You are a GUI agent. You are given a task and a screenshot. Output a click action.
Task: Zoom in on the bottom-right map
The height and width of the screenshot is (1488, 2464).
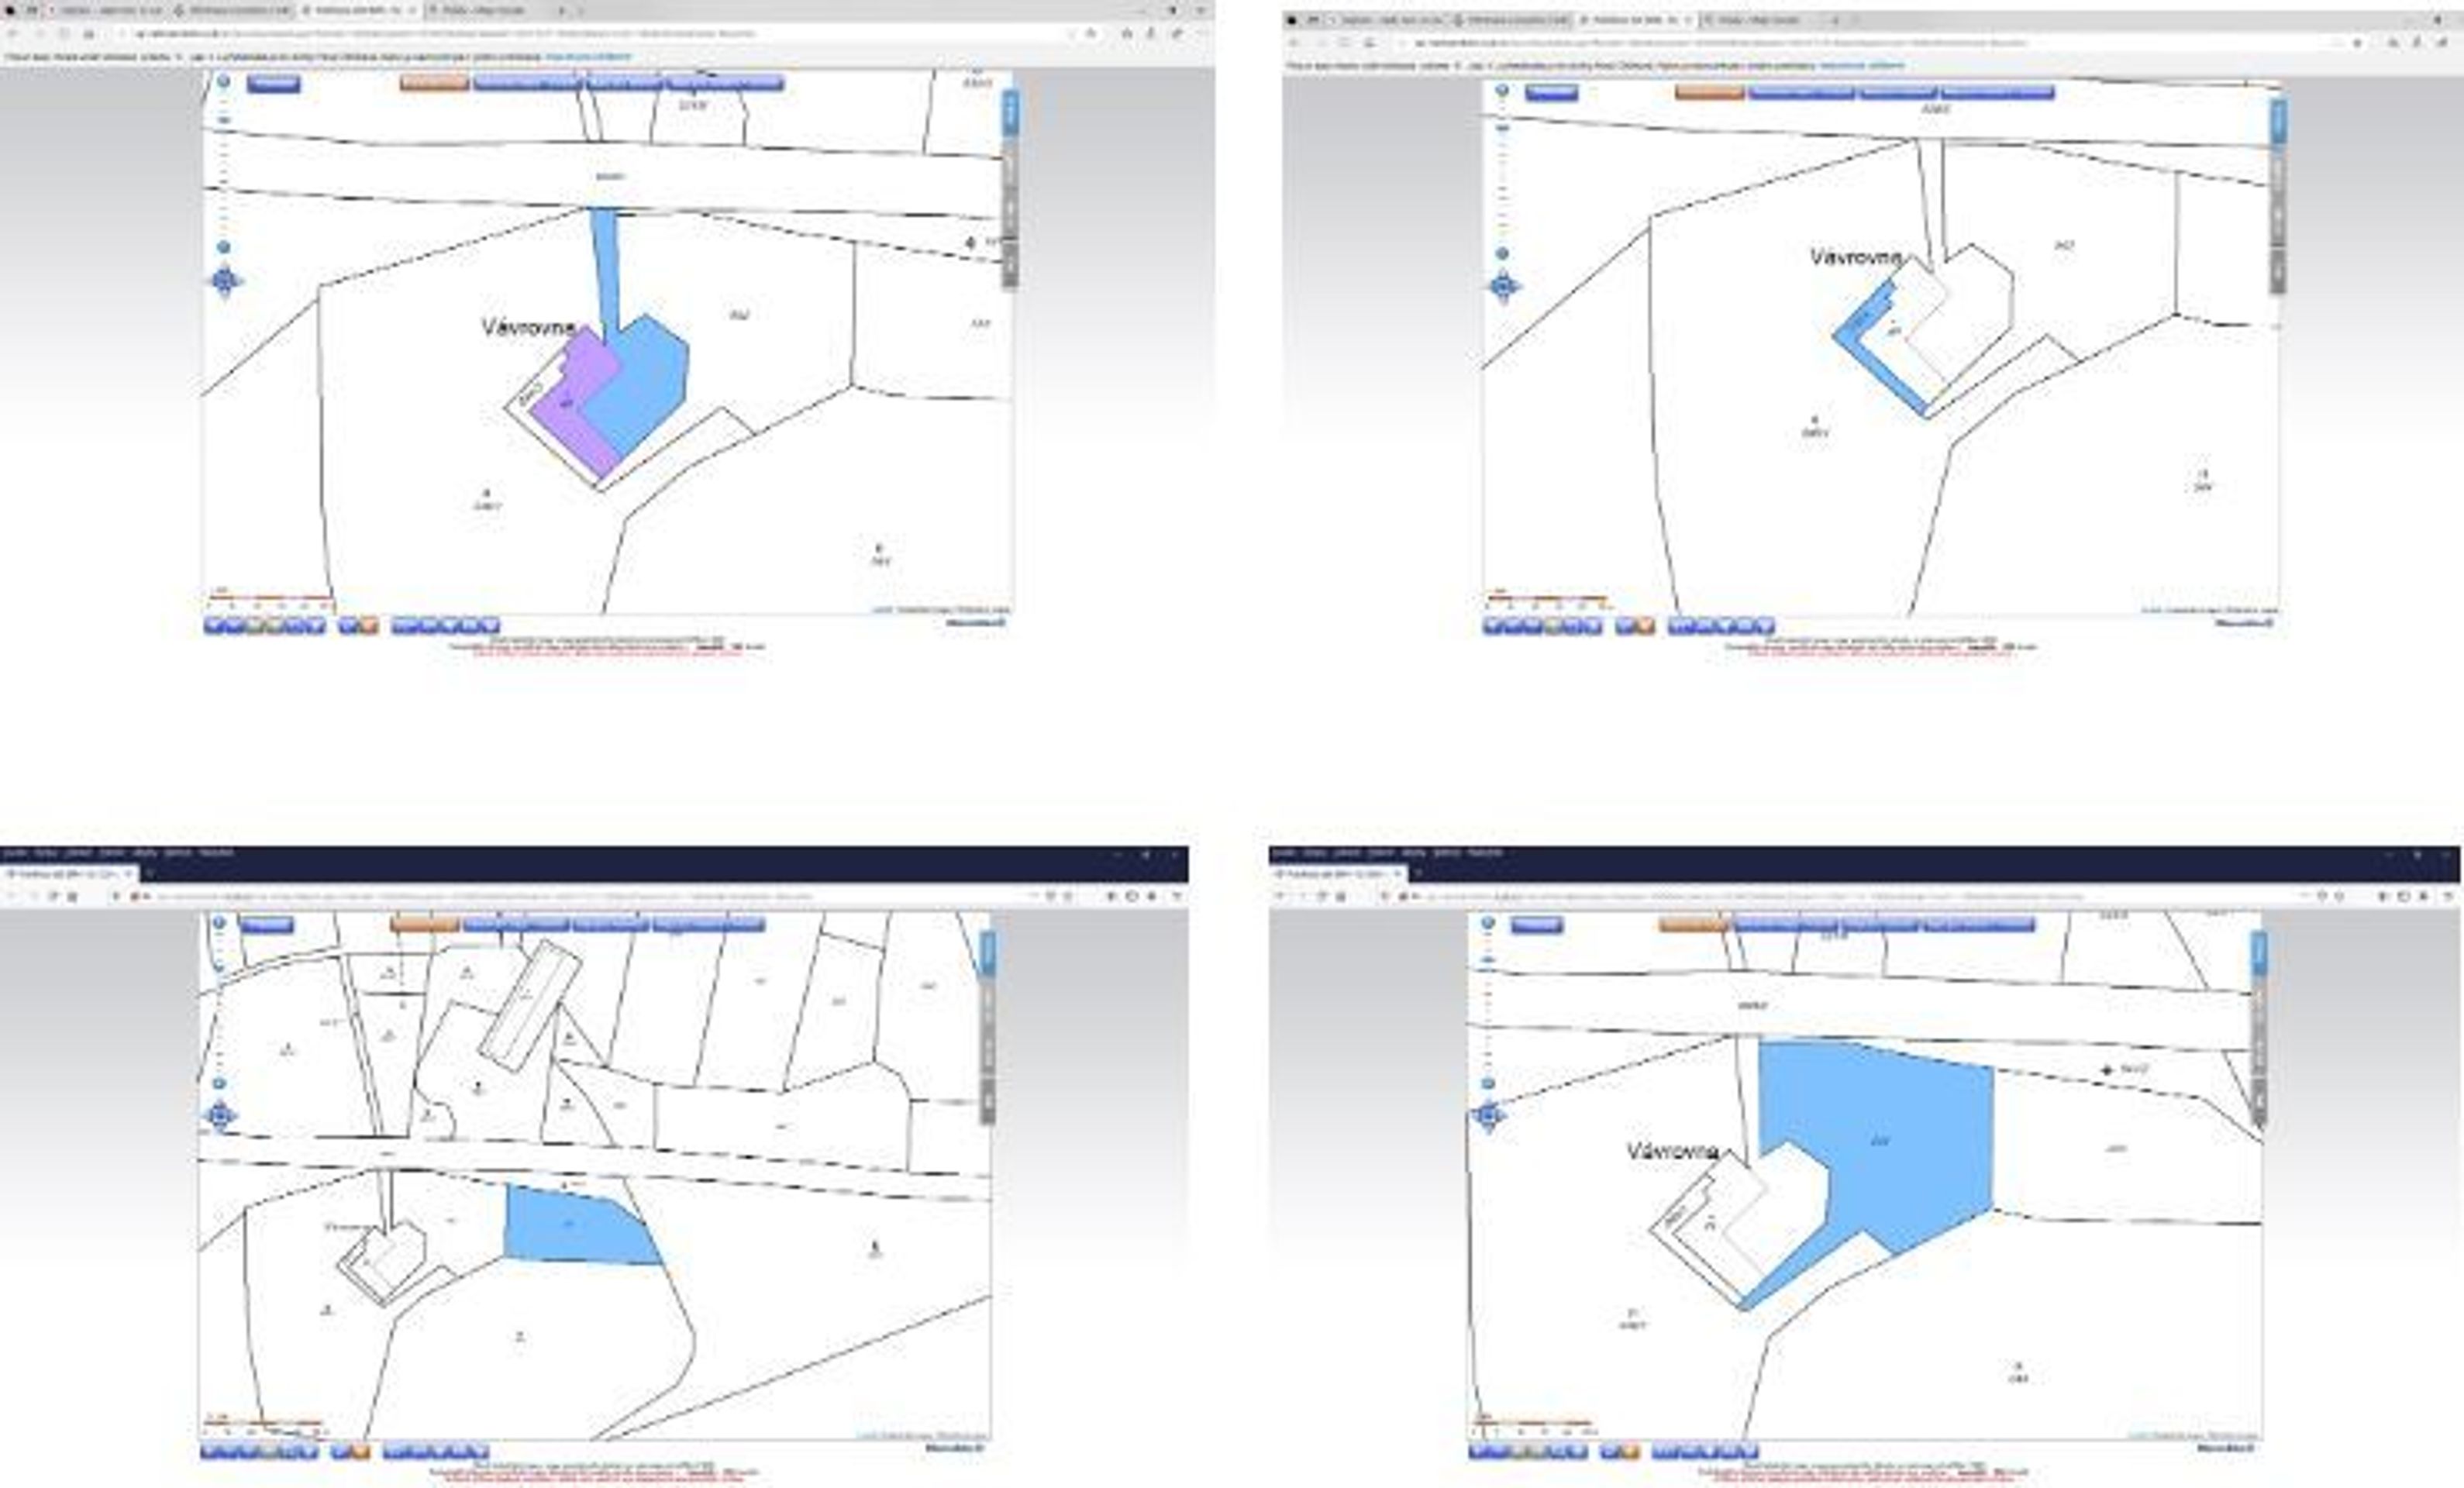coord(1488,922)
